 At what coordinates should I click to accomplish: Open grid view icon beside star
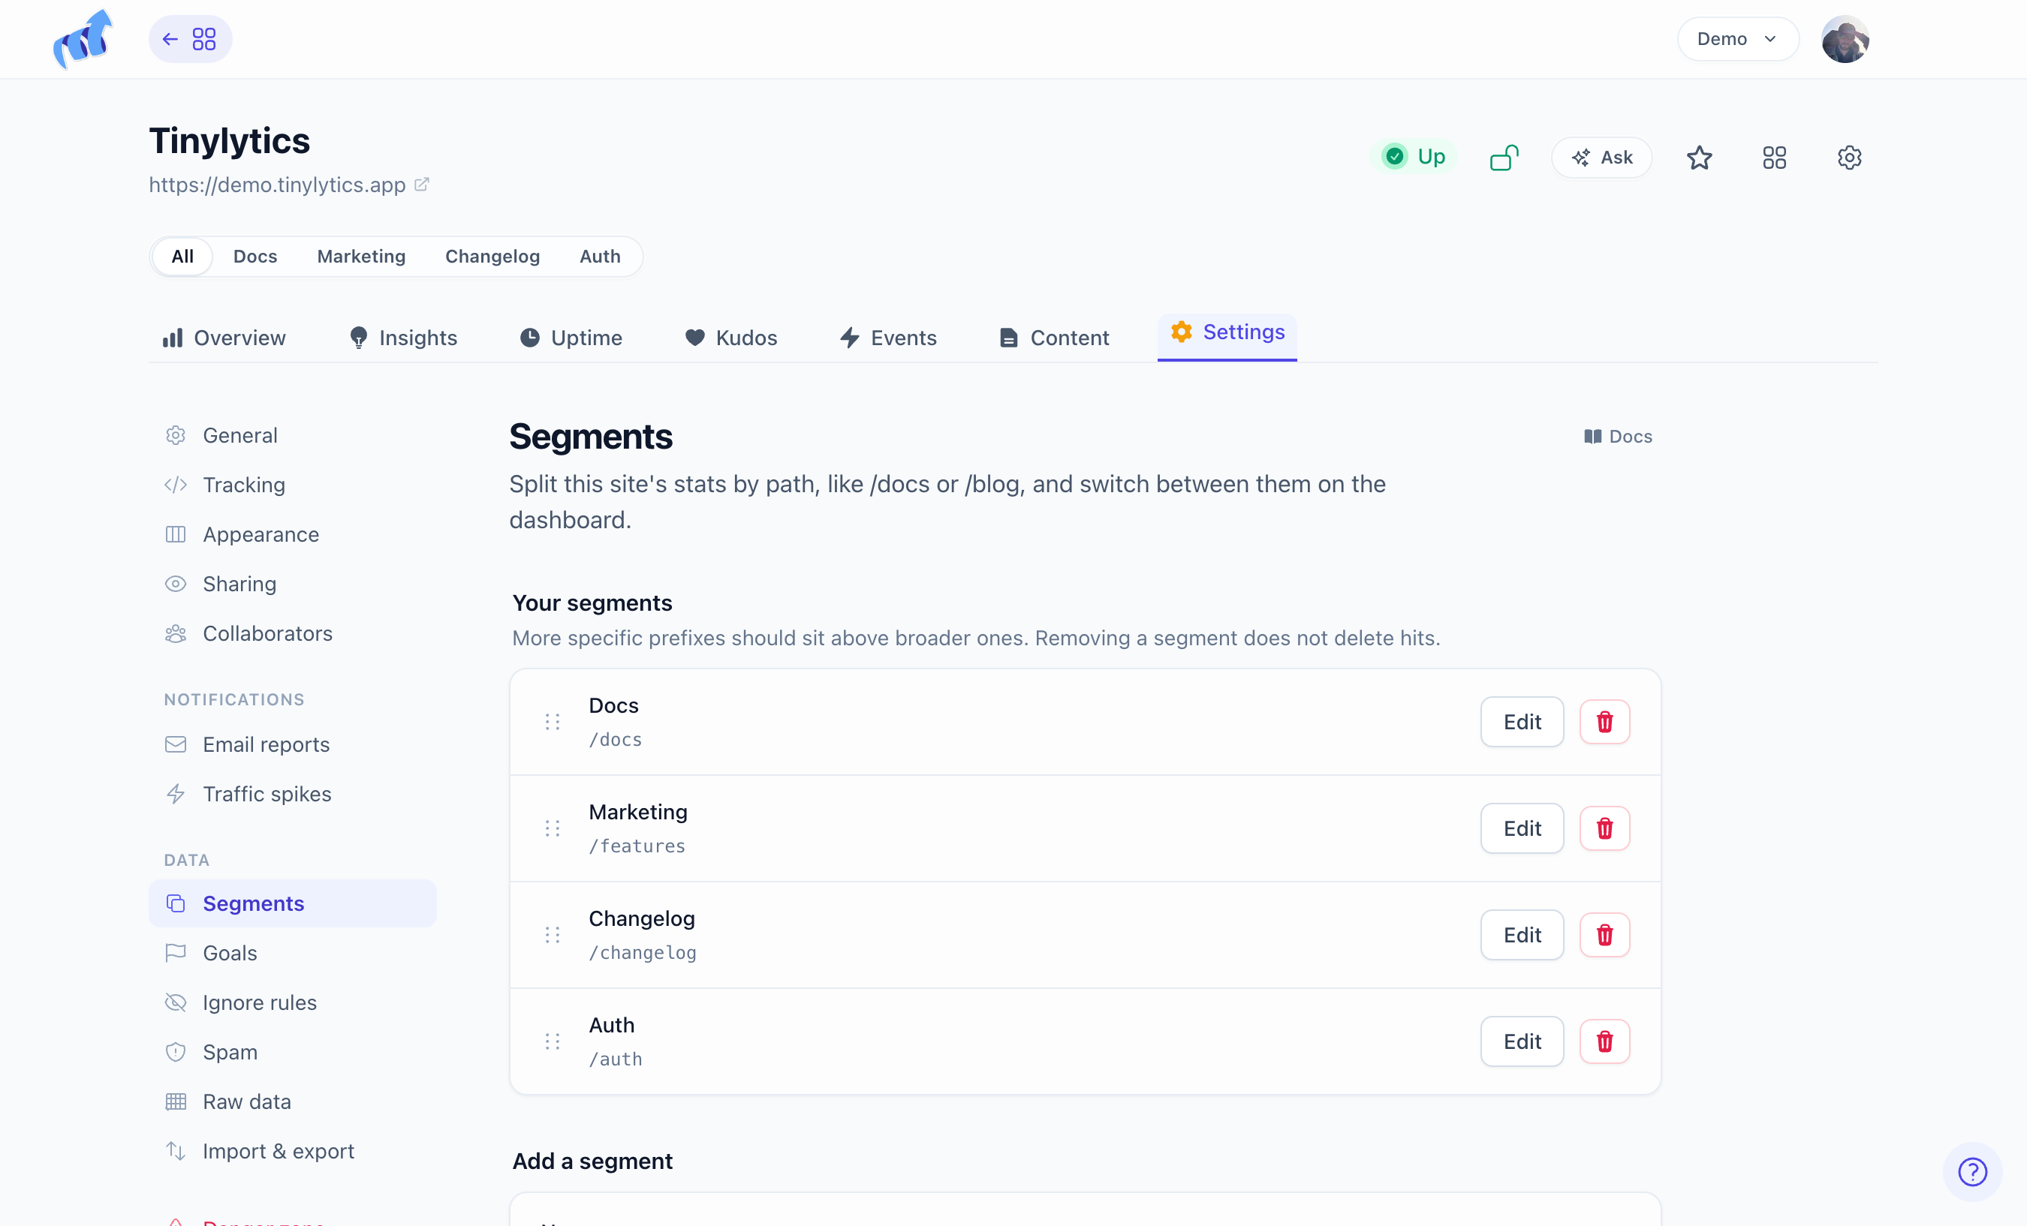click(1773, 157)
